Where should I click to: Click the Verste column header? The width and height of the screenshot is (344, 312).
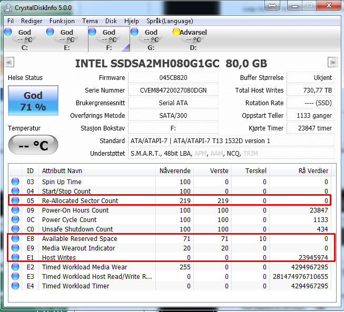click(213, 170)
